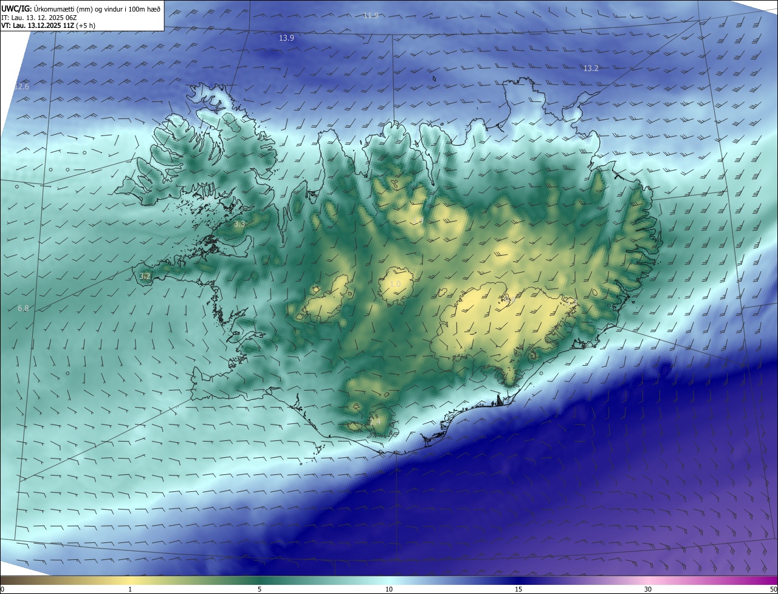Viewport: 778px width, 594px height.
Task: Click the color scale tick label 0
Action: pyautogui.click(x=2, y=589)
